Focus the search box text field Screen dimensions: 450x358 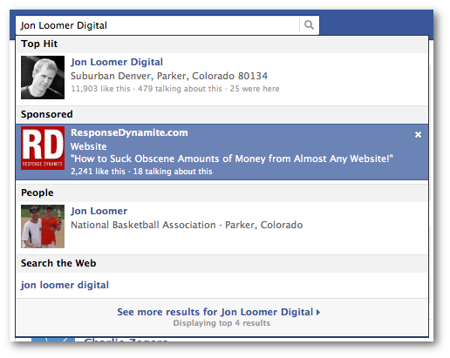157,25
